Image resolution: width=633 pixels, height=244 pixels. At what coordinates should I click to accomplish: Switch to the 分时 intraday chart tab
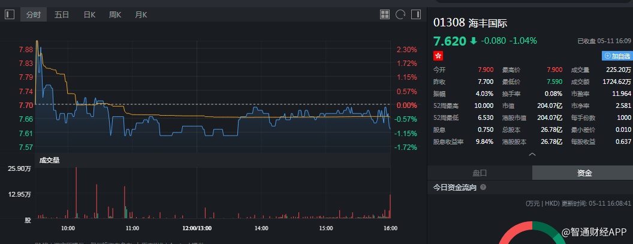coord(34,15)
